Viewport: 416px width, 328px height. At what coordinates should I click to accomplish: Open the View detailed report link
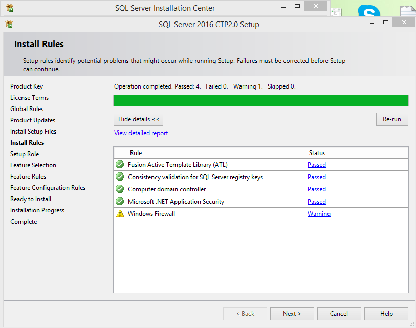click(x=141, y=133)
